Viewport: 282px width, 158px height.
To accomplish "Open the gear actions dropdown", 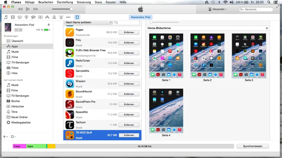I will pyautogui.click(x=13, y=137).
